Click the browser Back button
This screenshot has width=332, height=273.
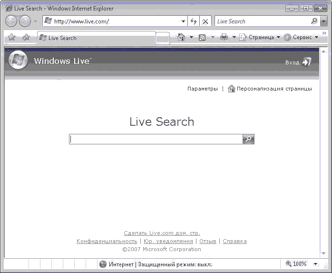click(11, 21)
